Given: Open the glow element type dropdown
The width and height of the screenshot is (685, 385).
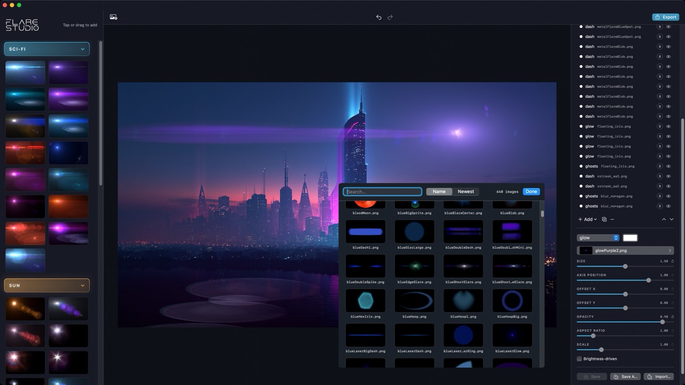Looking at the screenshot, I should pyautogui.click(x=598, y=238).
